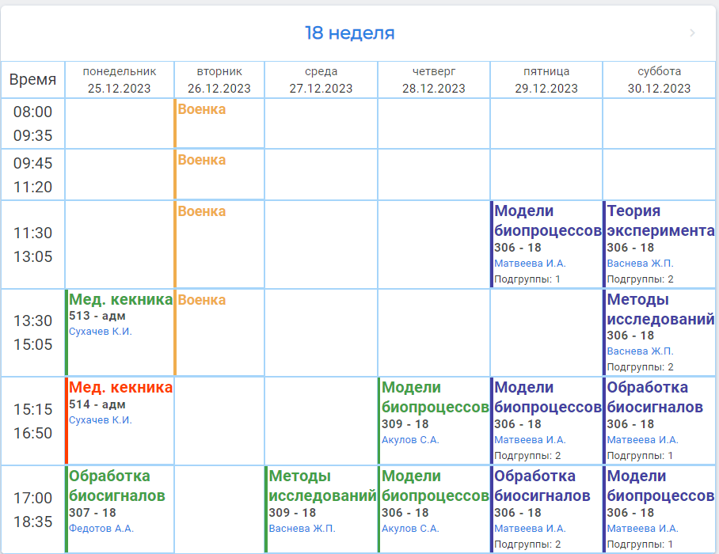
Task: Click Акулов С.А. in Thursday 17:00 lesson
Action: (410, 529)
